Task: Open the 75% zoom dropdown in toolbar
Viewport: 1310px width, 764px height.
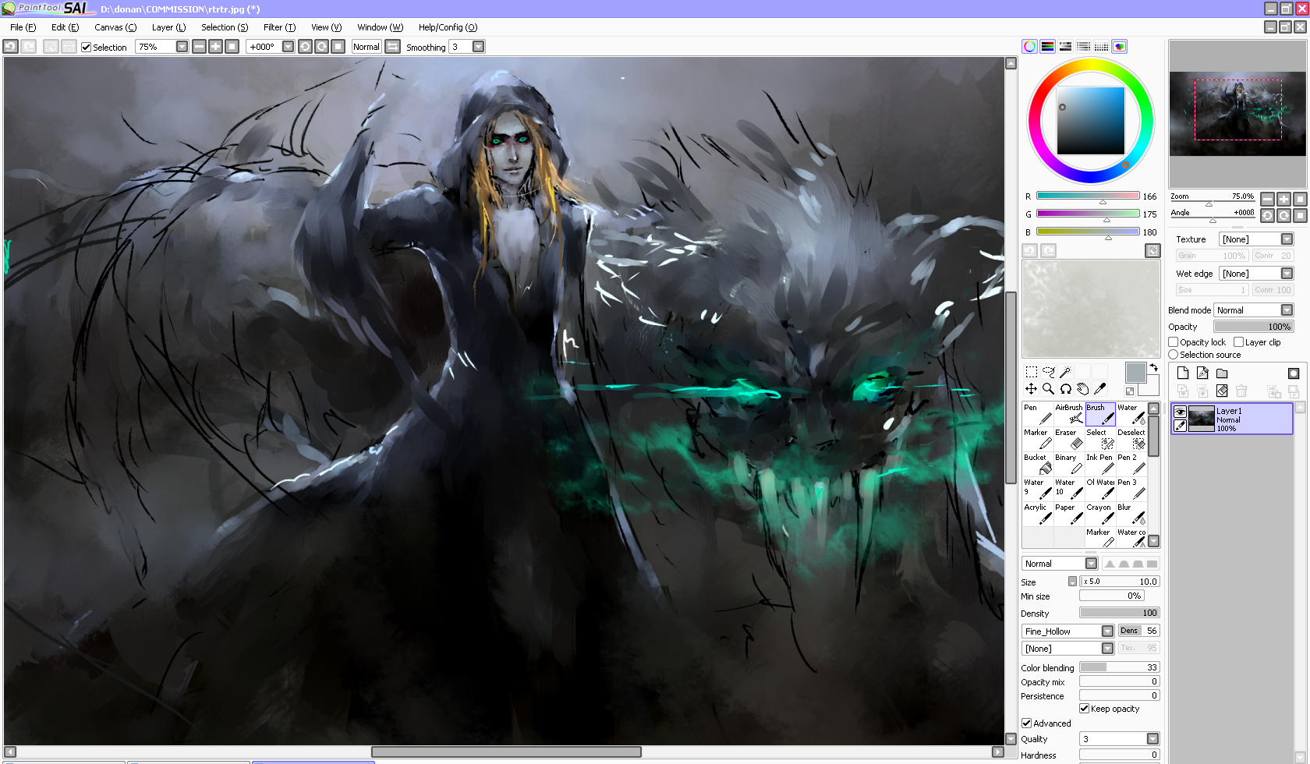Action: (x=182, y=47)
